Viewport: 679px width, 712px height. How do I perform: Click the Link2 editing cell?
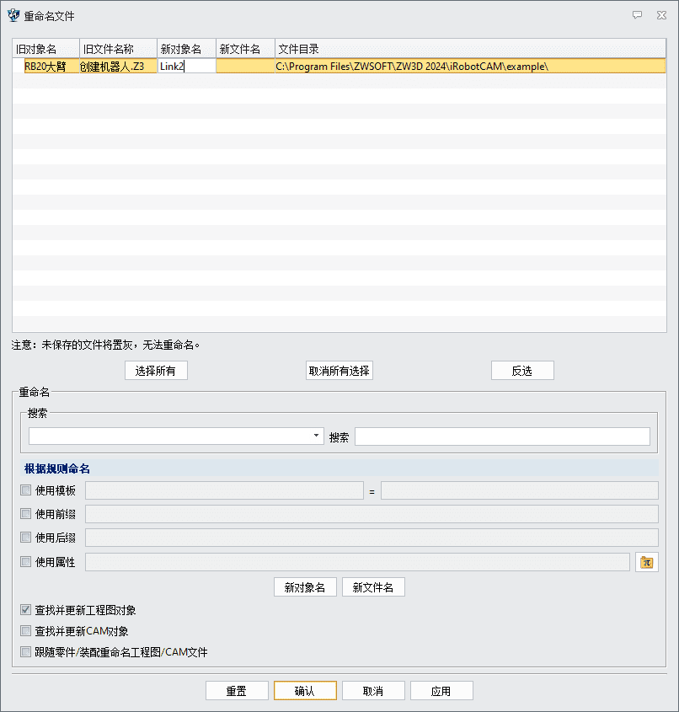click(x=186, y=67)
